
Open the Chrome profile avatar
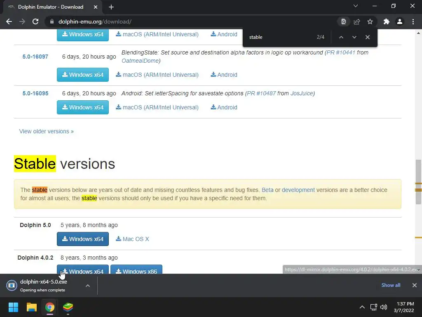point(400,21)
